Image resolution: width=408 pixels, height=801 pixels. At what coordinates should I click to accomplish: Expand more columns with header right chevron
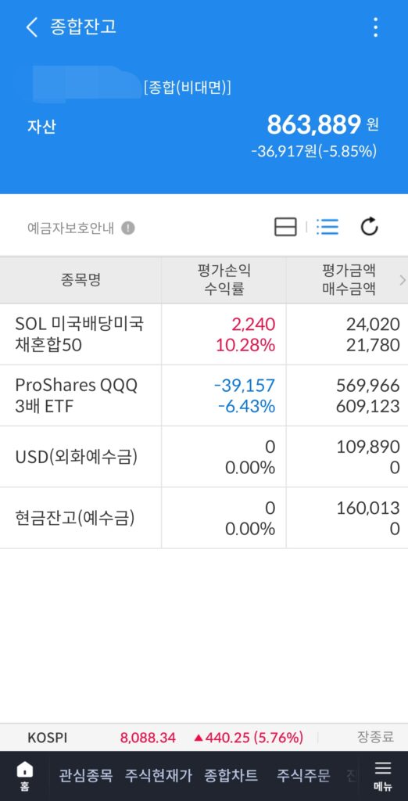pyautogui.click(x=403, y=280)
